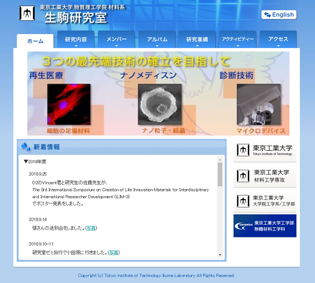Click the news list scrollbar down arrow
The height and width of the screenshot is (283, 315).
tap(220, 255)
